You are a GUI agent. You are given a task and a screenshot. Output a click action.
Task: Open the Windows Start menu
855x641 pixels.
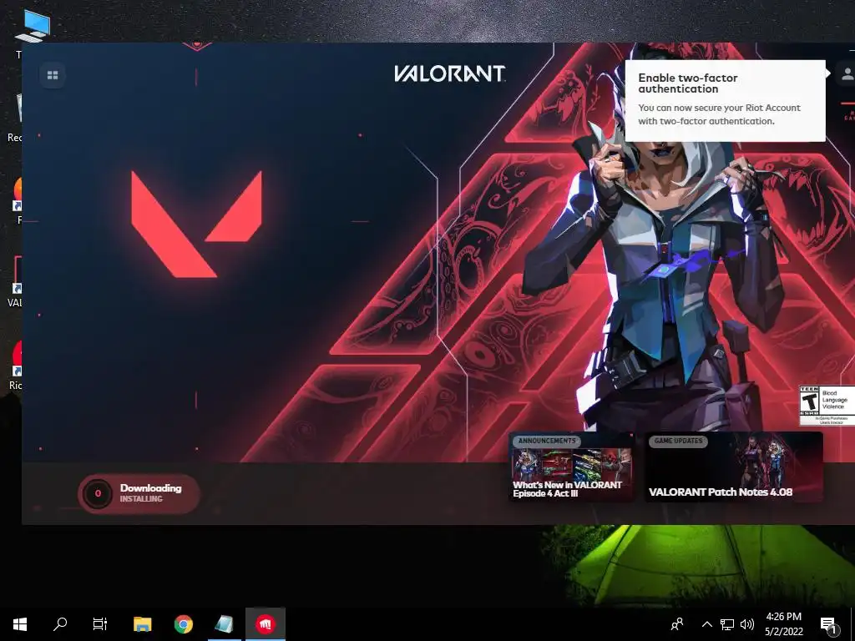click(20, 624)
